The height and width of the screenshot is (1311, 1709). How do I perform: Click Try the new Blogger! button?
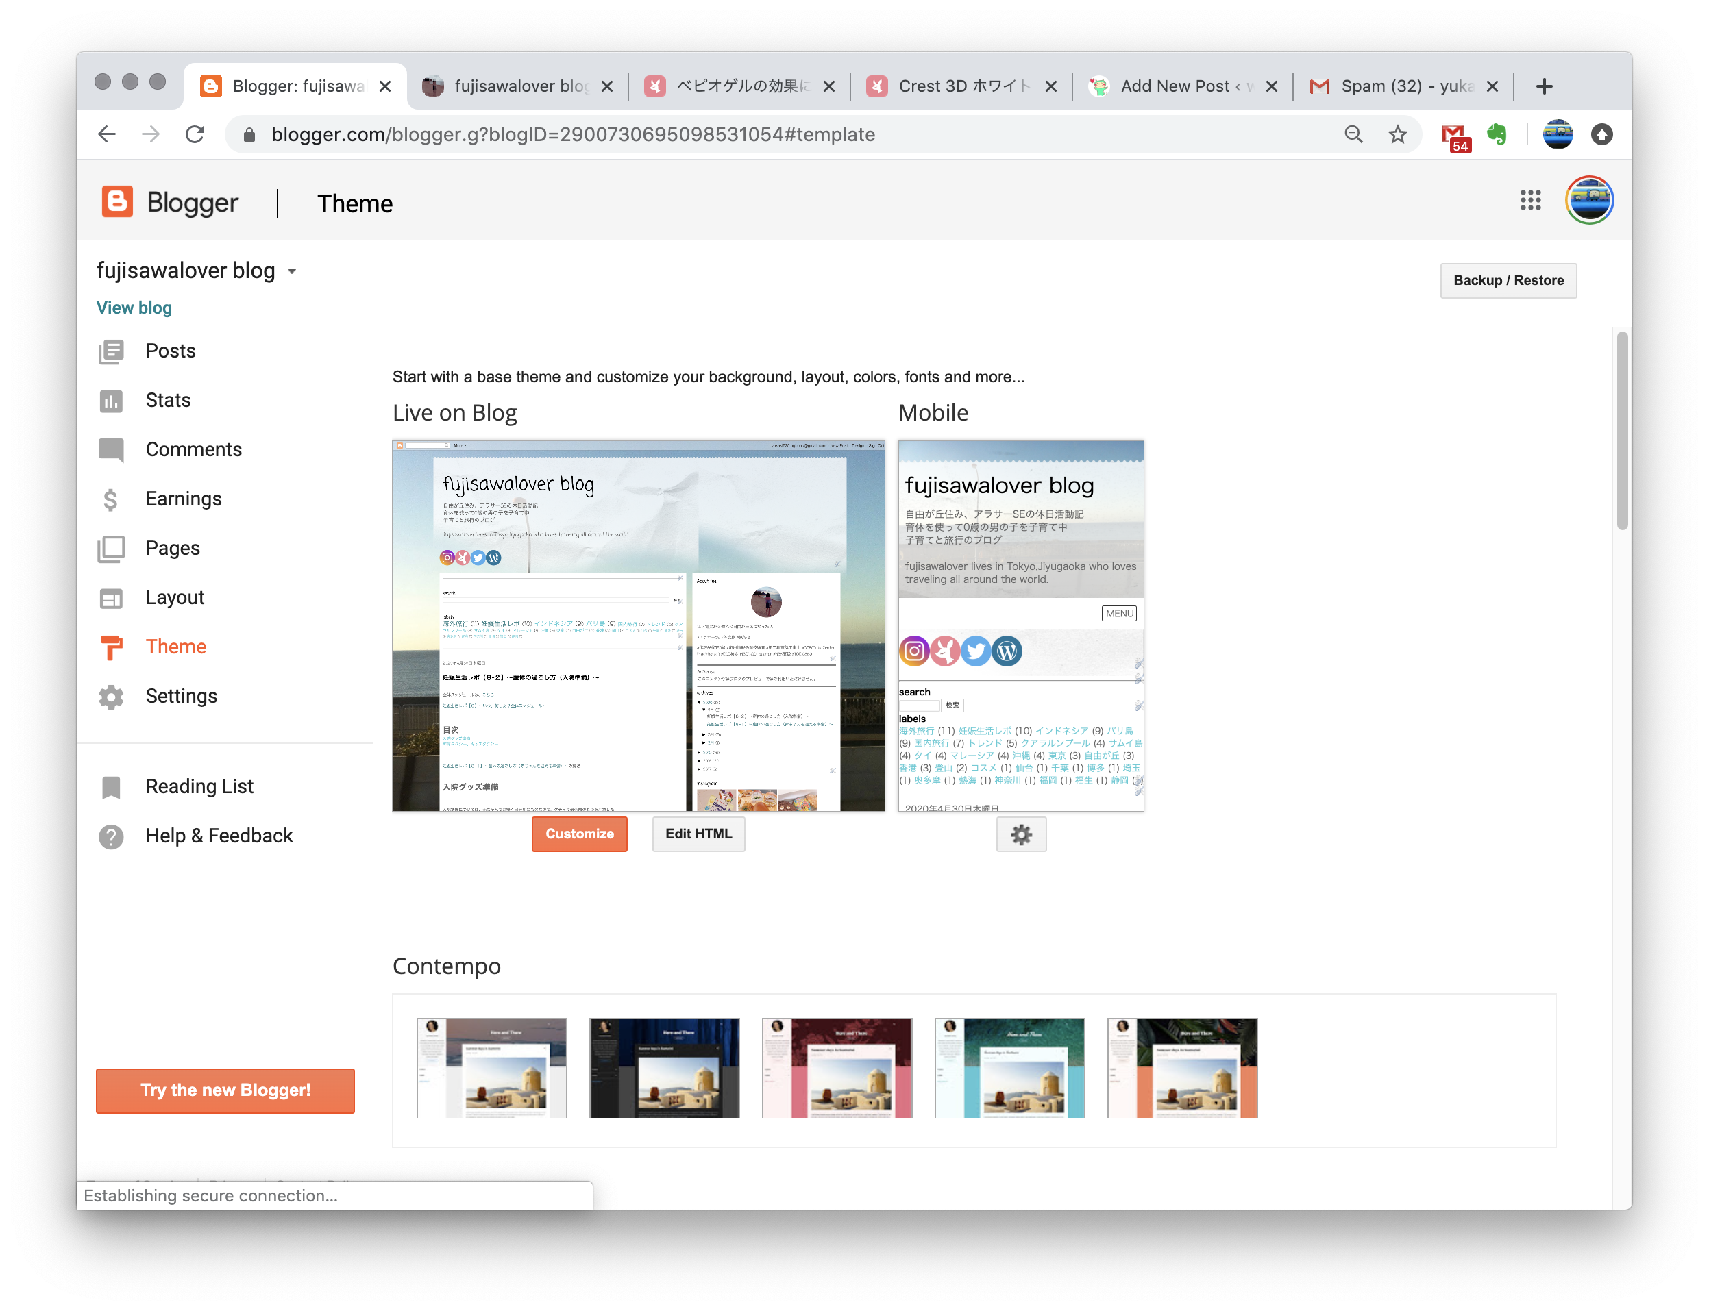pyautogui.click(x=225, y=1090)
